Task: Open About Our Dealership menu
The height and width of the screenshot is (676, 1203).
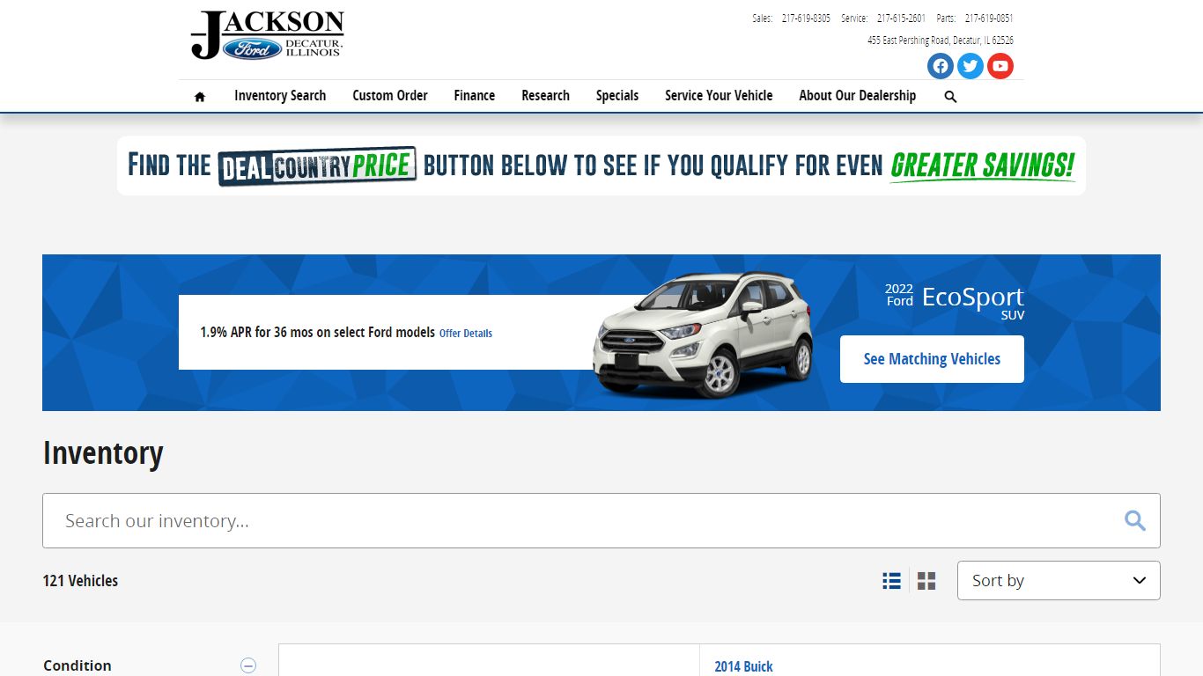Action: [858, 96]
